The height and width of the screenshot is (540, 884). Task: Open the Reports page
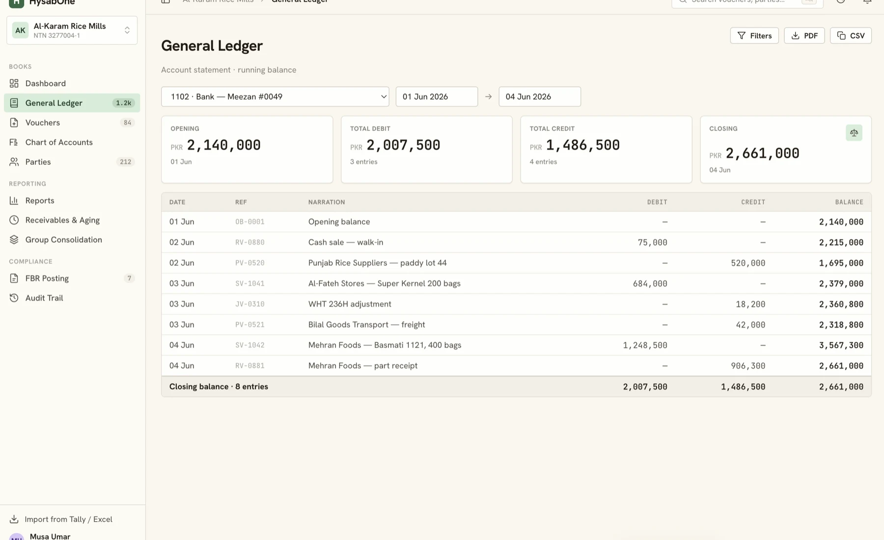coord(72,201)
